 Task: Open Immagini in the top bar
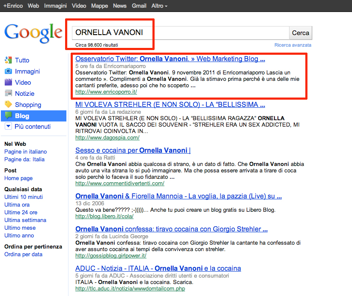[55, 6]
